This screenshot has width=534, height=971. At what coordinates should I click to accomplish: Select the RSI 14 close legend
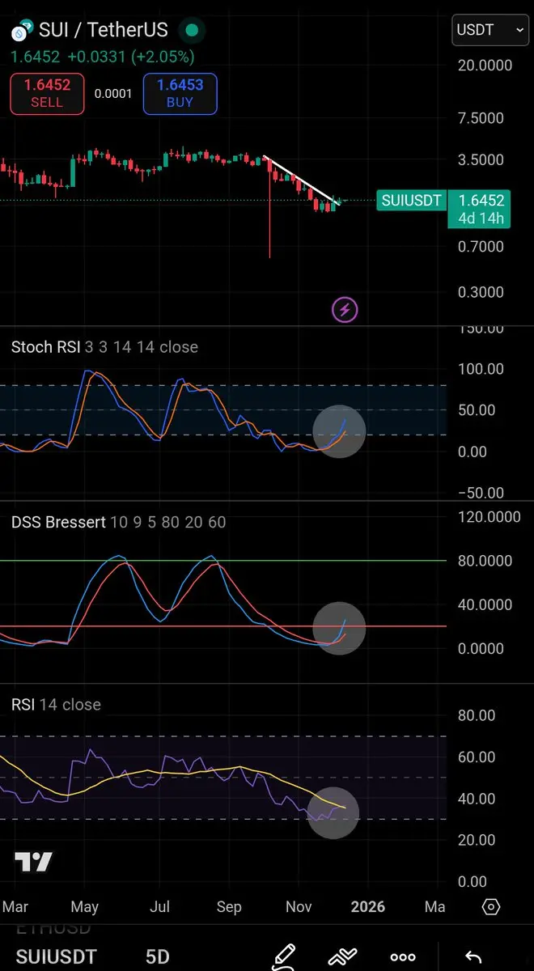point(56,705)
